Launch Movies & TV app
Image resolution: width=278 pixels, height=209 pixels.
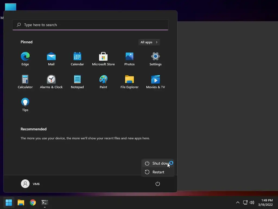coord(156,82)
